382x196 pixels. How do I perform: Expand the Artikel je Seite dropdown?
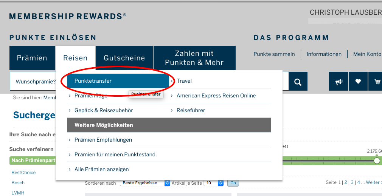(214, 183)
